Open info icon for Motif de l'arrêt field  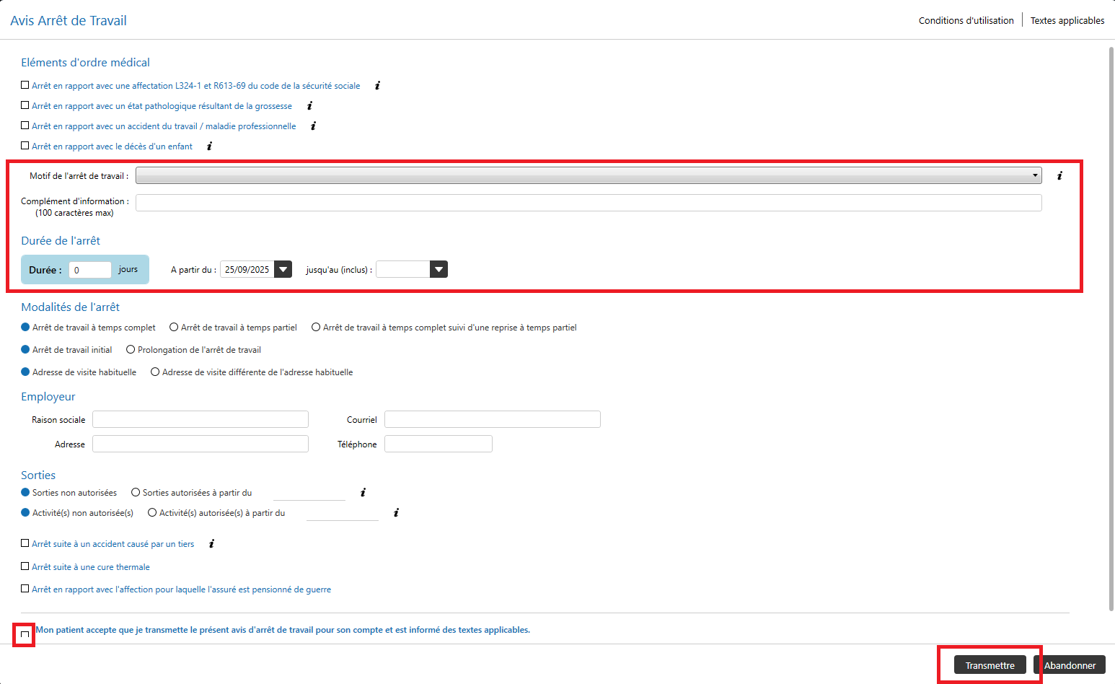1059,176
